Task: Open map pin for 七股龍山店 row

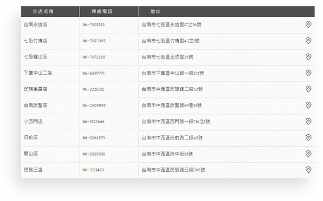Action: tap(308, 57)
